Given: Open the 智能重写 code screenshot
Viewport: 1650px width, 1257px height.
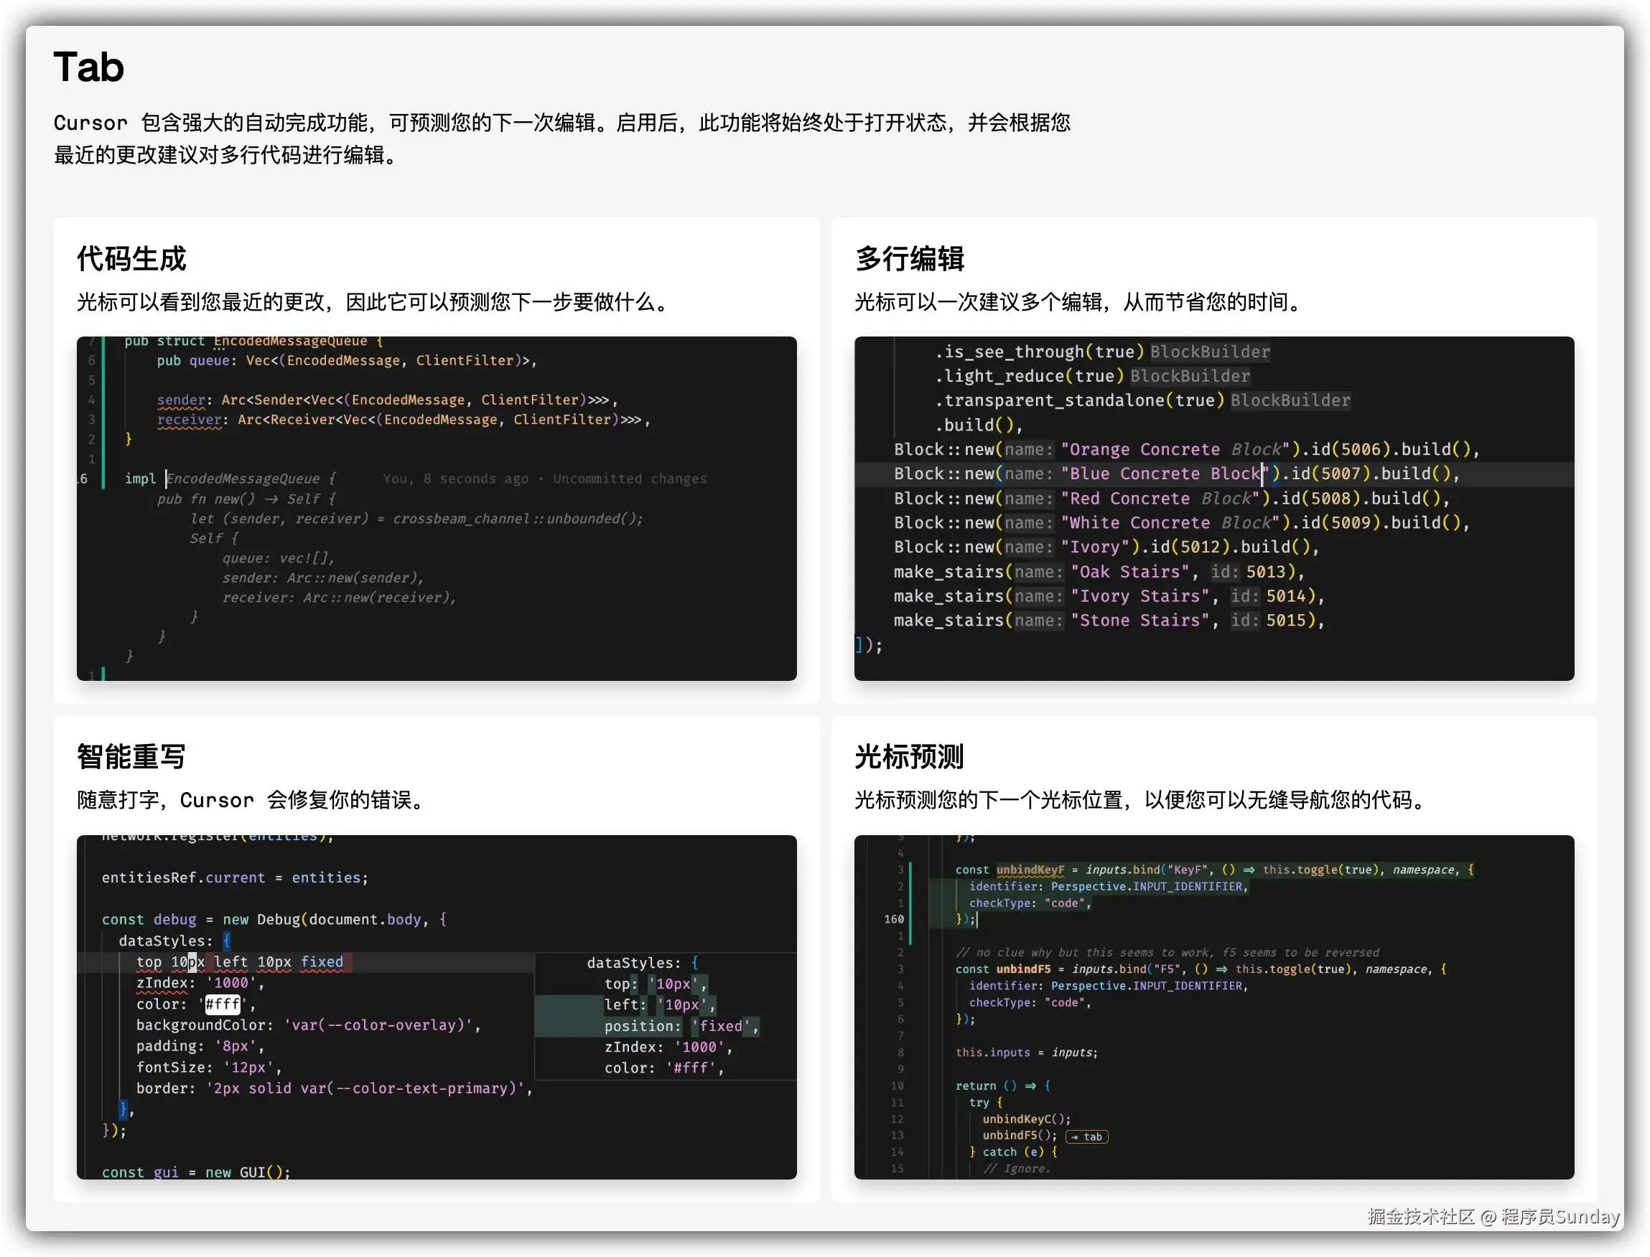Looking at the screenshot, I should tap(437, 1007).
